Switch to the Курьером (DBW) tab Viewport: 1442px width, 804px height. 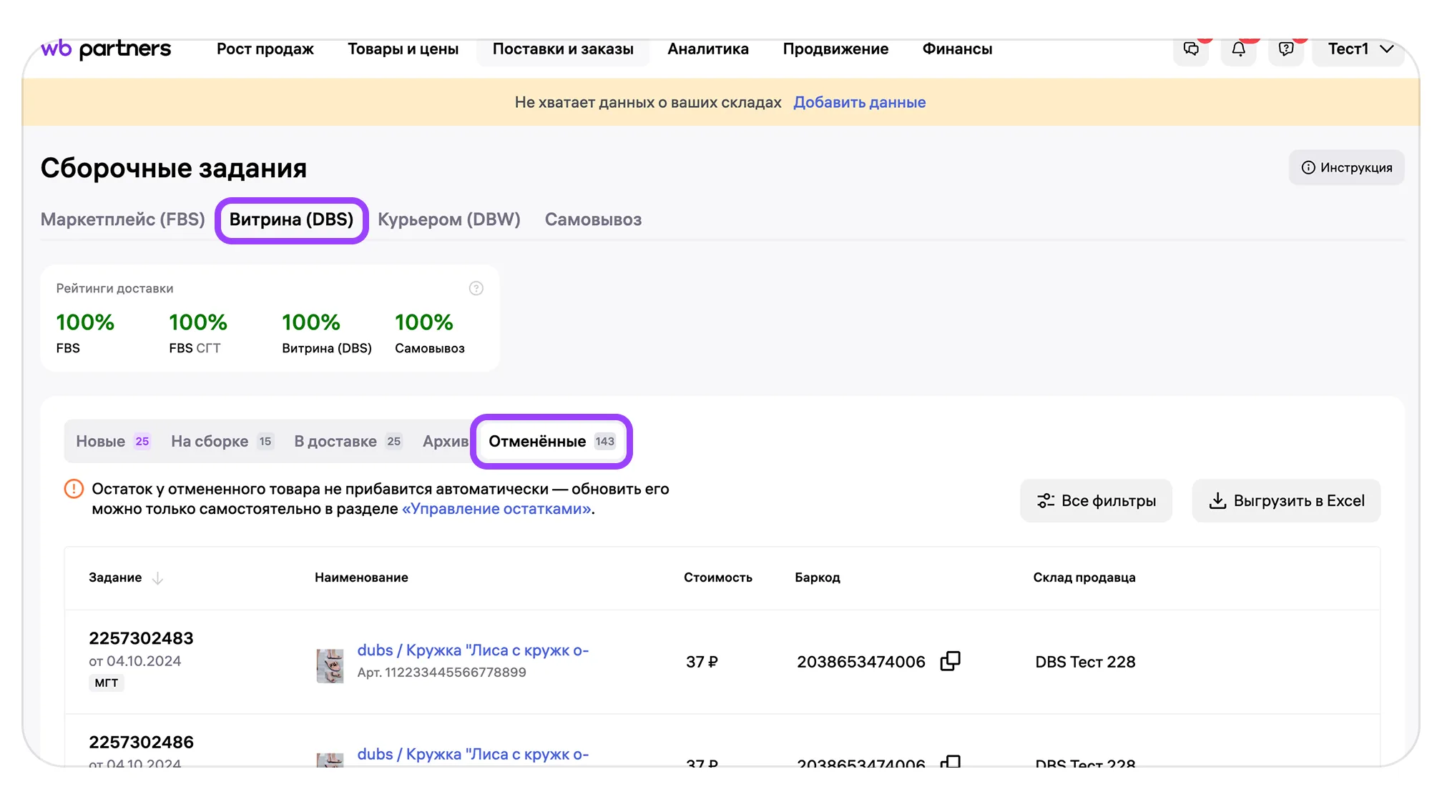[x=448, y=219]
